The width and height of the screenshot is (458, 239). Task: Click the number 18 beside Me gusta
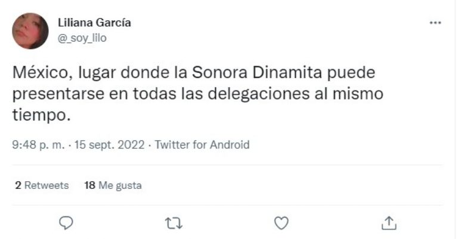pyautogui.click(x=90, y=185)
